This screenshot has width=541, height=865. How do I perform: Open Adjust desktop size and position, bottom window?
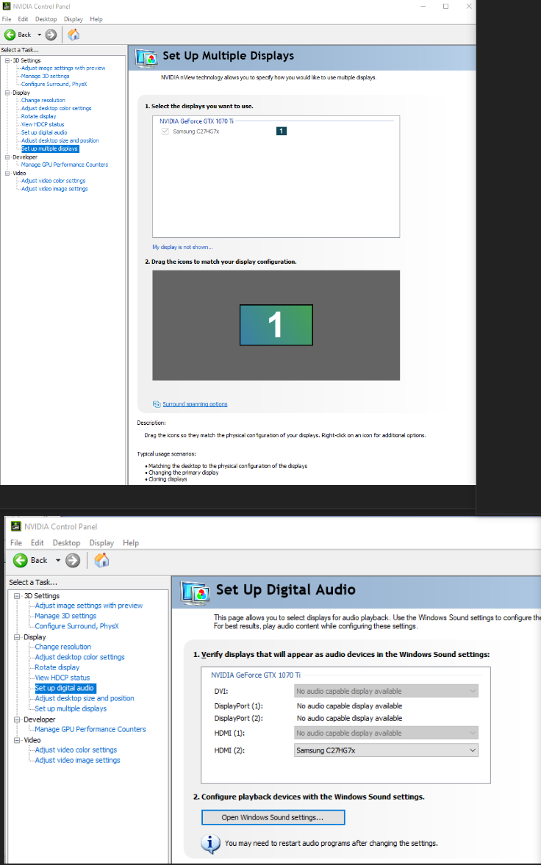pyautogui.click(x=85, y=698)
